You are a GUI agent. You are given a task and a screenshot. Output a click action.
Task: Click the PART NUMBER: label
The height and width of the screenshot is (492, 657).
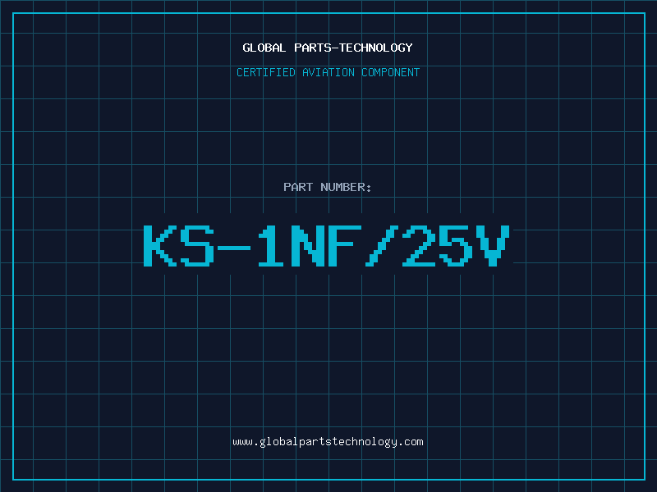[328, 187]
